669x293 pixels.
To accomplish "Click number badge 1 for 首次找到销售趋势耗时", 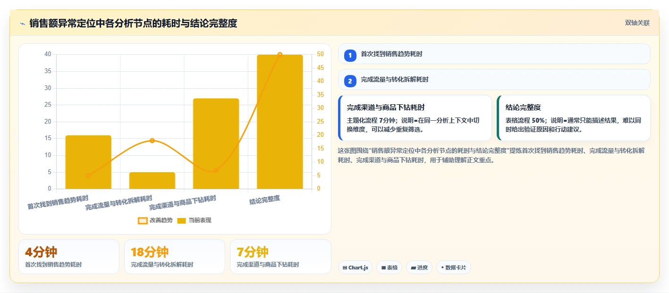I will 350,56.
